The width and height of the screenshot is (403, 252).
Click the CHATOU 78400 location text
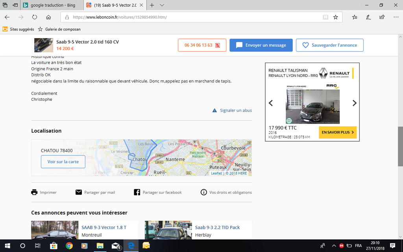[57, 150]
